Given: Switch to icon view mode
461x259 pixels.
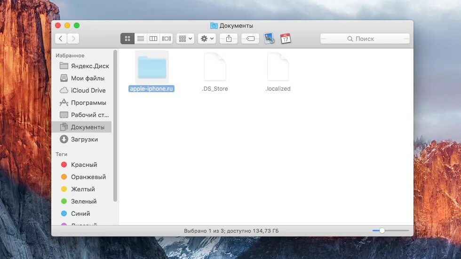Looking at the screenshot, I should [127, 39].
